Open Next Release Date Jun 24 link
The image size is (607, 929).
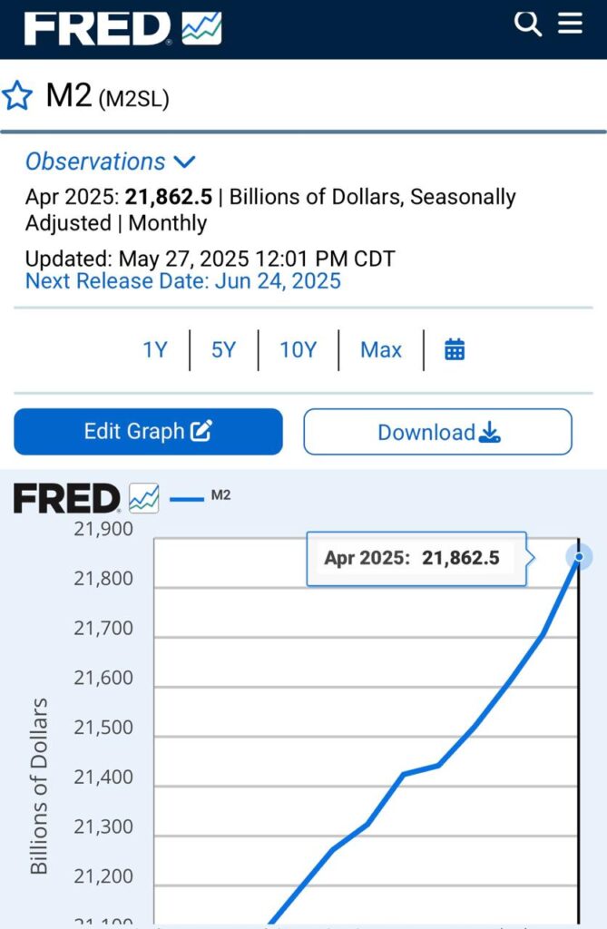pos(183,281)
